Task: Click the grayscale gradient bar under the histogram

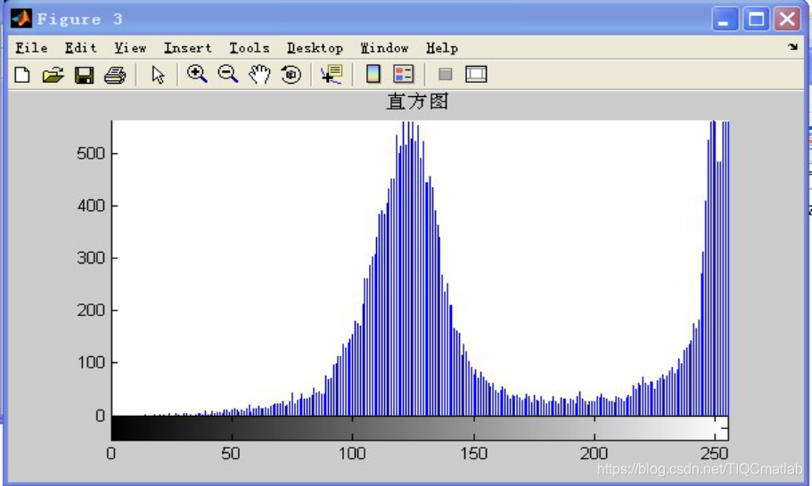Action: click(x=420, y=428)
